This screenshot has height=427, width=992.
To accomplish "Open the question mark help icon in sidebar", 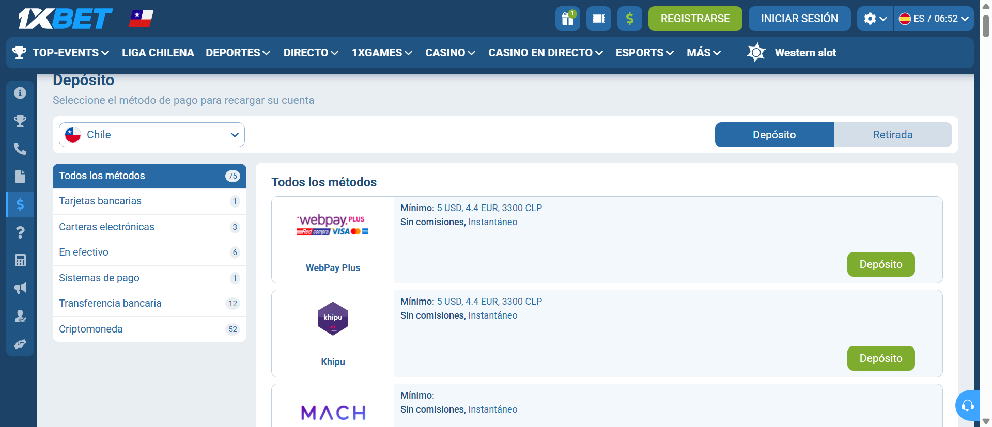I will tap(20, 232).
